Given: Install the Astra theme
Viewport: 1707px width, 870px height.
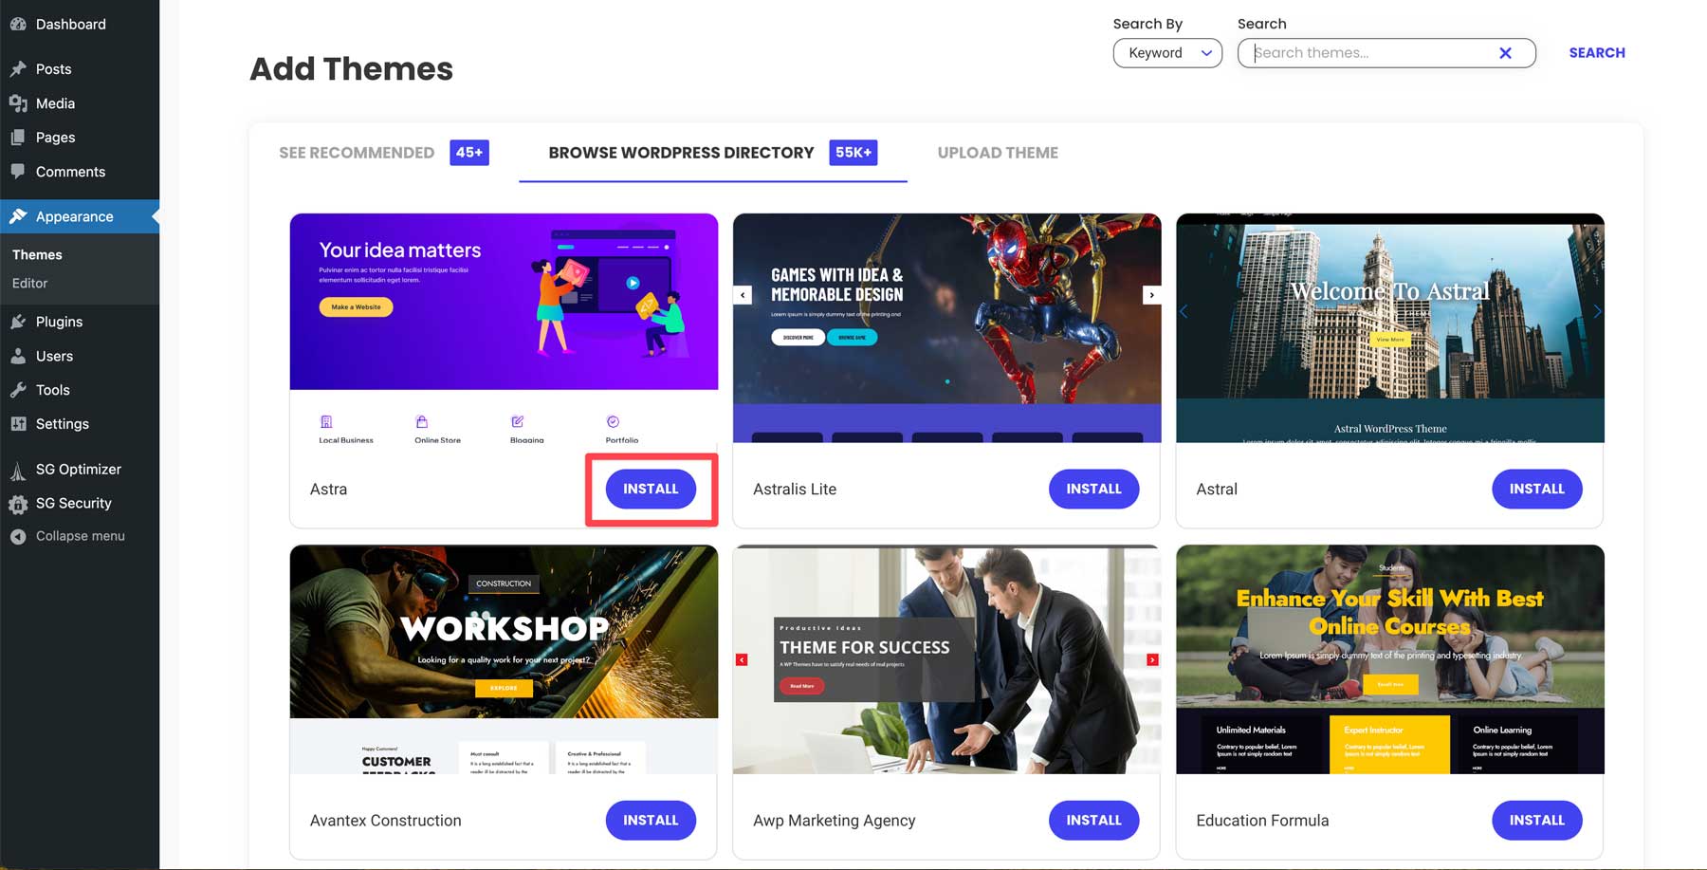Looking at the screenshot, I should [651, 489].
